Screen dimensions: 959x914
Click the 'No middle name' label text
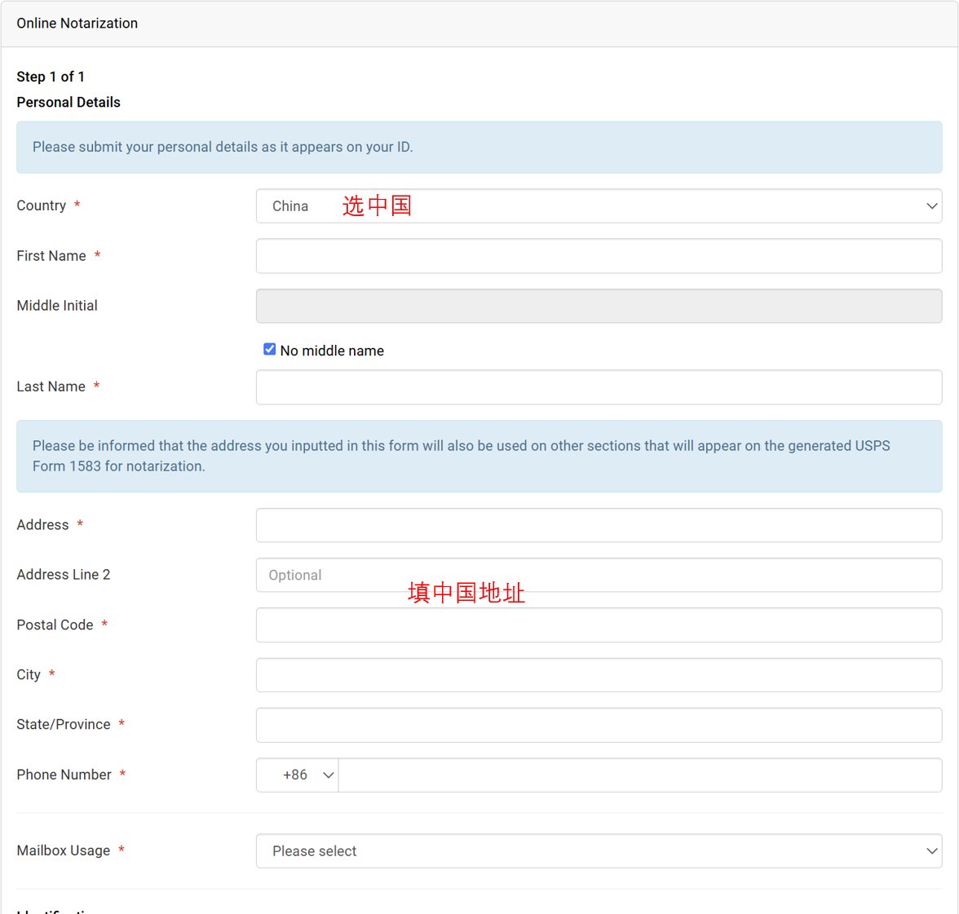[332, 351]
